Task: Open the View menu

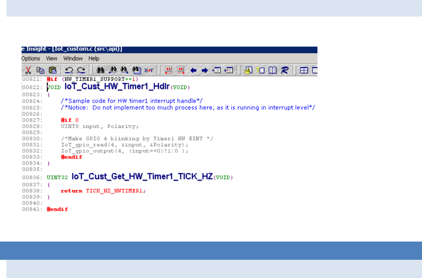Action: tap(52, 58)
